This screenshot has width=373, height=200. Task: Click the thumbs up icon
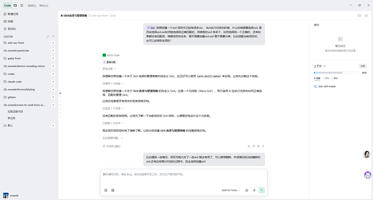tap(249, 146)
